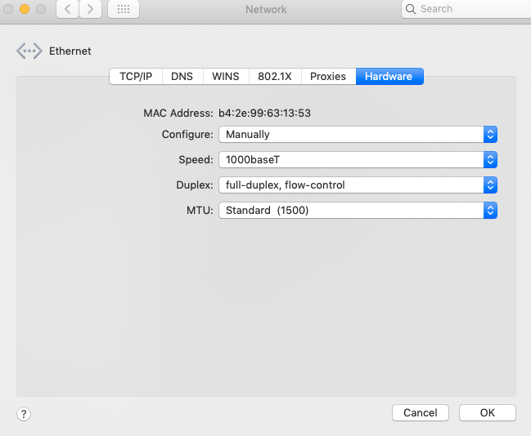Click the Cancel button
The width and height of the screenshot is (531, 436).
421,412
